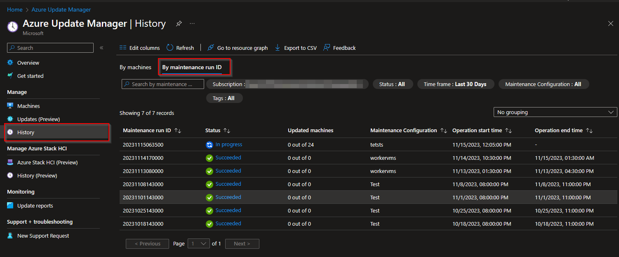Click the '0 out of 24' updated machines cell

coord(301,145)
